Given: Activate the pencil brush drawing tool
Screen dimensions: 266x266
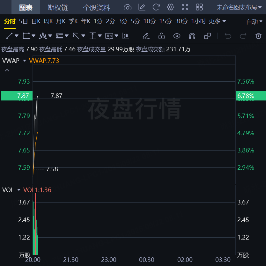Looking at the screenshot, I should click(x=146, y=36).
